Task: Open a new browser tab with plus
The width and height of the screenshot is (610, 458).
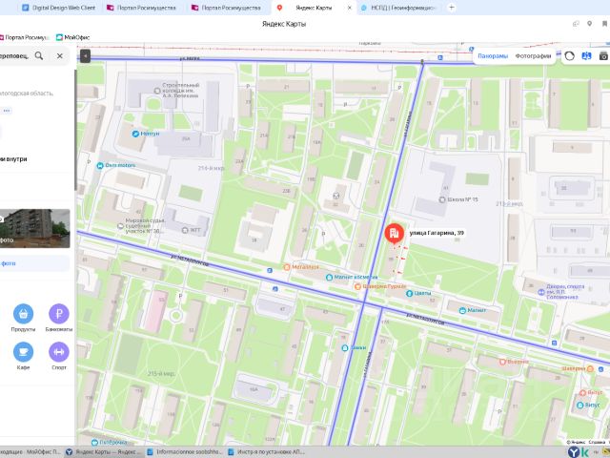Action: (x=452, y=8)
